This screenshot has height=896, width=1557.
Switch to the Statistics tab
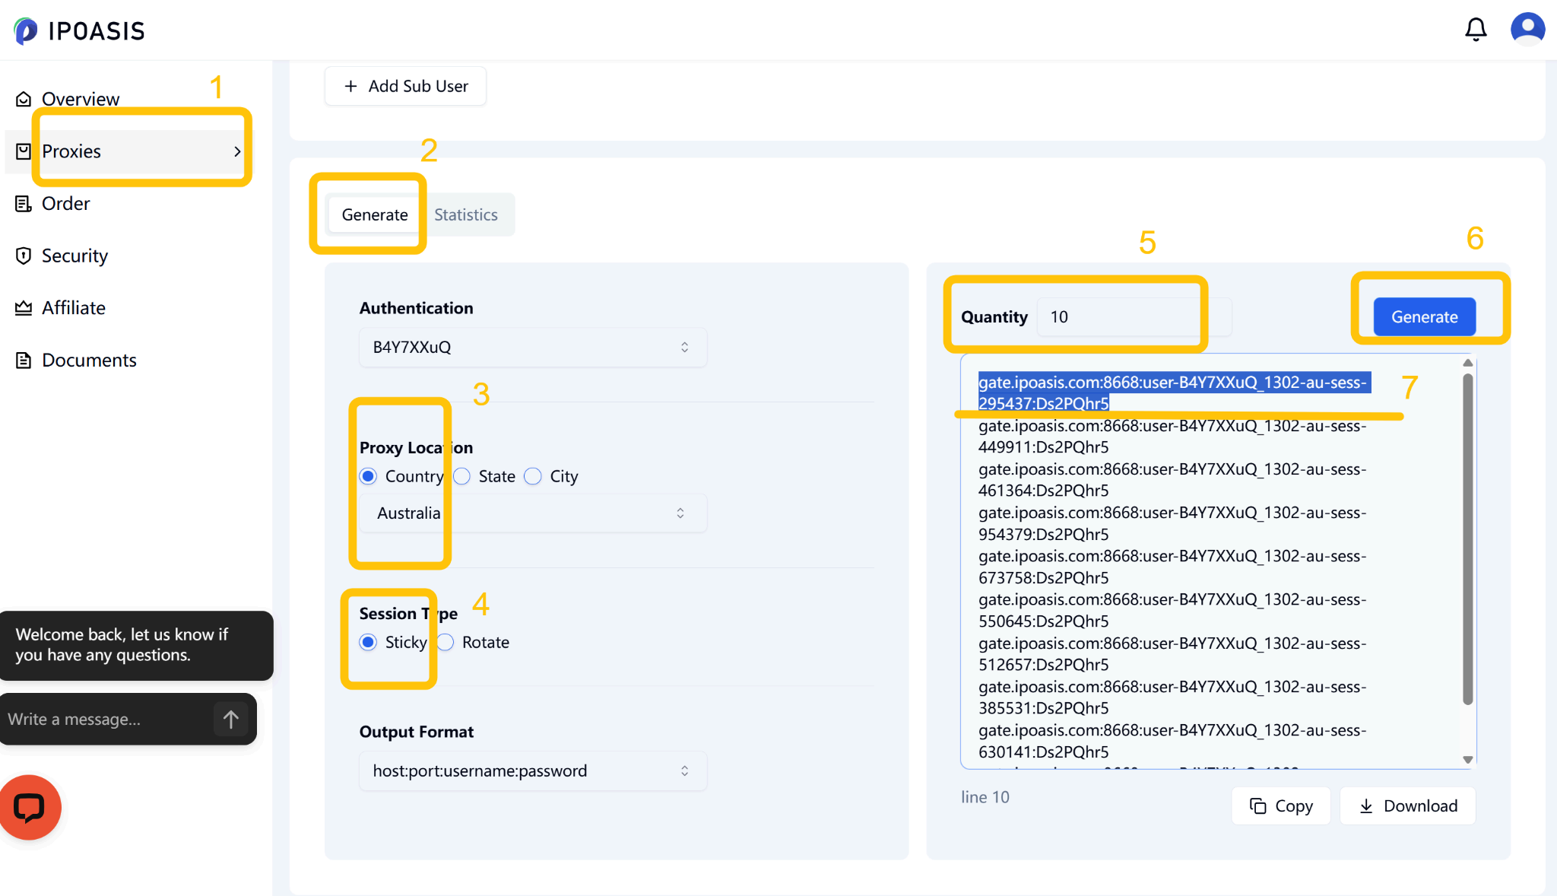465,214
